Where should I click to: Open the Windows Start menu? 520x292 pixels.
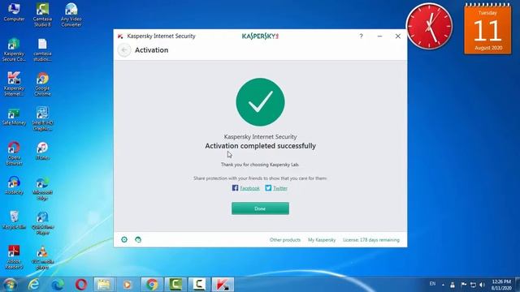tap(11, 285)
